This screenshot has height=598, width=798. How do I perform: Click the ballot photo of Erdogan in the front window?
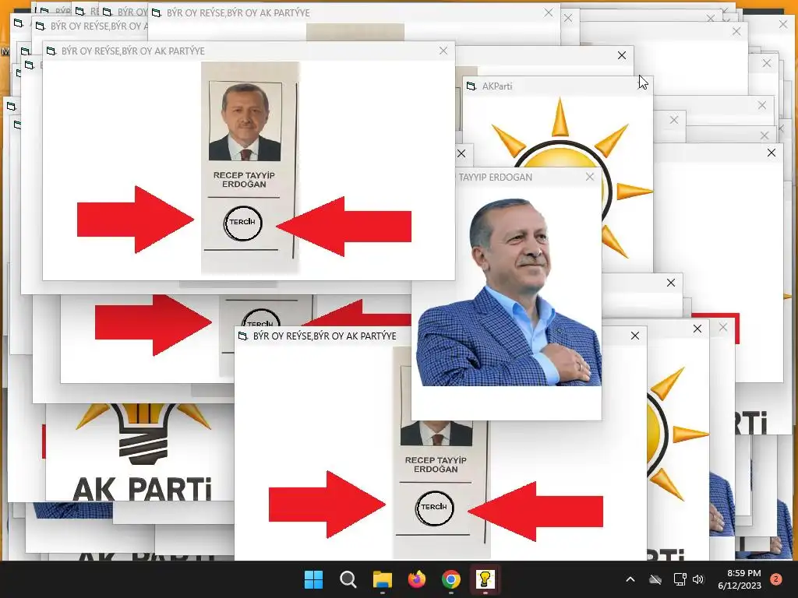[x=250, y=168]
